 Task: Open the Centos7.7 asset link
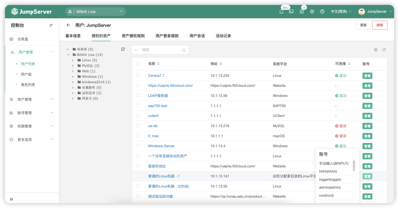(x=156, y=76)
